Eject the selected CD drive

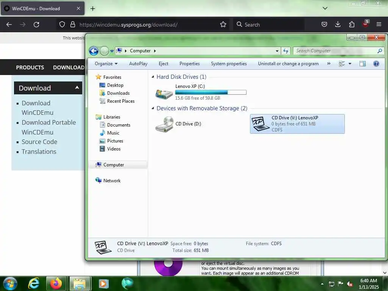(x=163, y=64)
